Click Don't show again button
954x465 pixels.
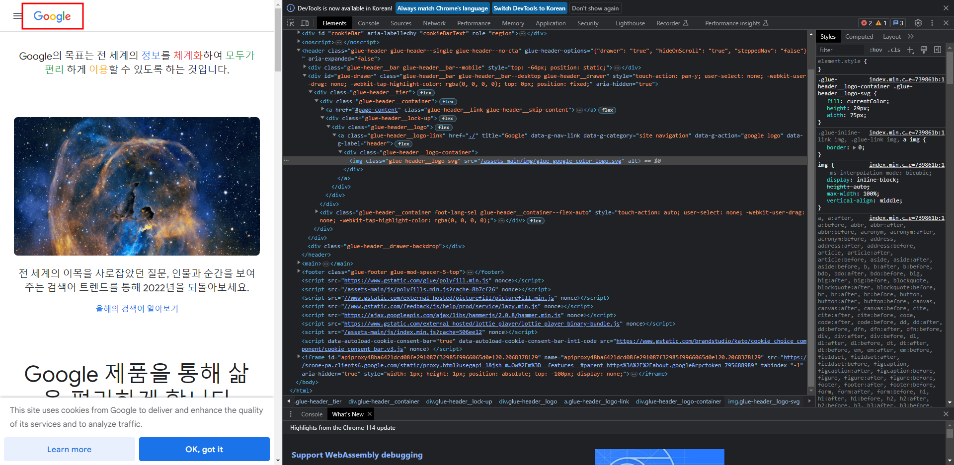[595, 8]
